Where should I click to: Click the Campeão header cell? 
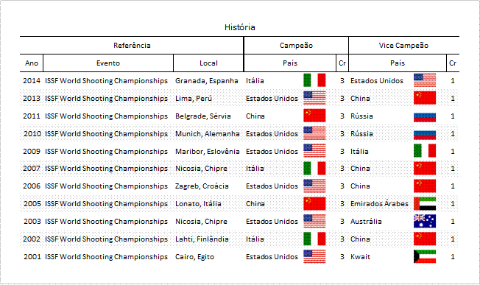tap(296, 46)
